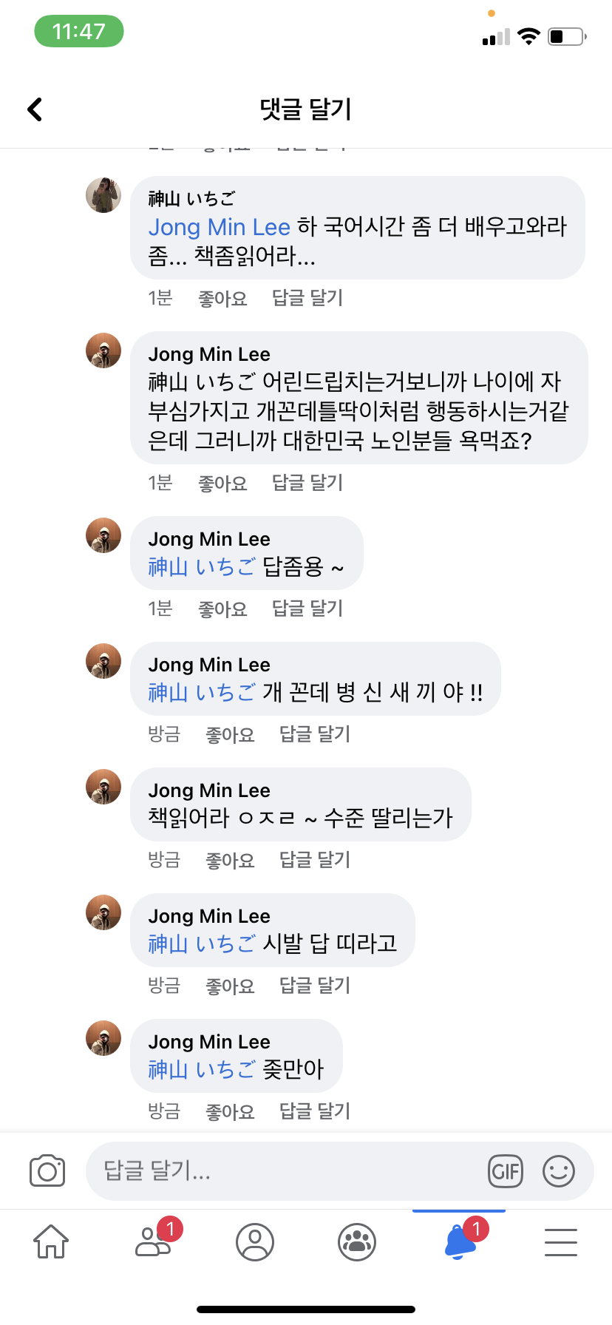
Task: Open the hamburger menu icon
Action: [x=561, y=1241]
